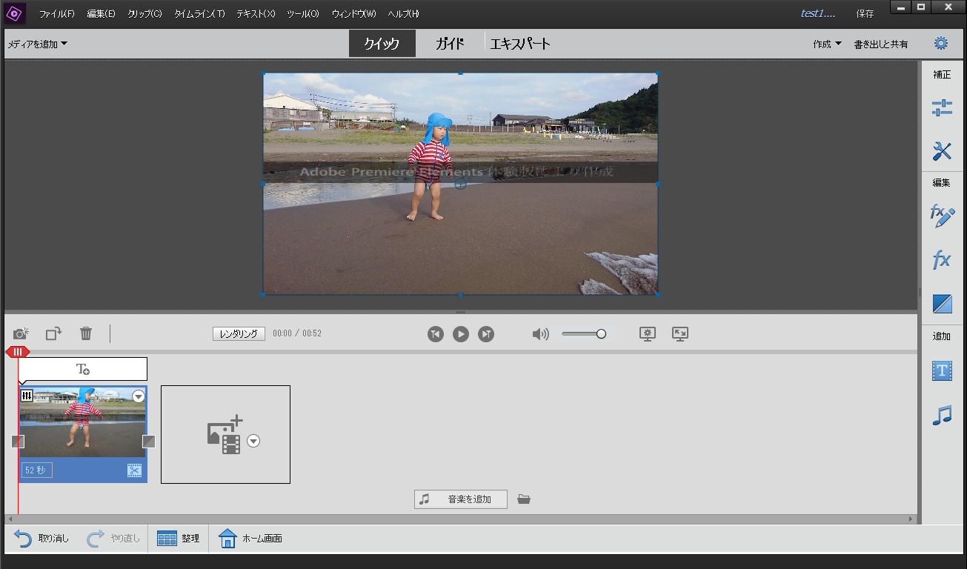
Task: Open the 作成 dropdown menu
Action: click(825, 43)
